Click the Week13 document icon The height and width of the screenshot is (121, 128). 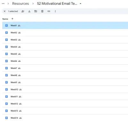click(6, 111)
